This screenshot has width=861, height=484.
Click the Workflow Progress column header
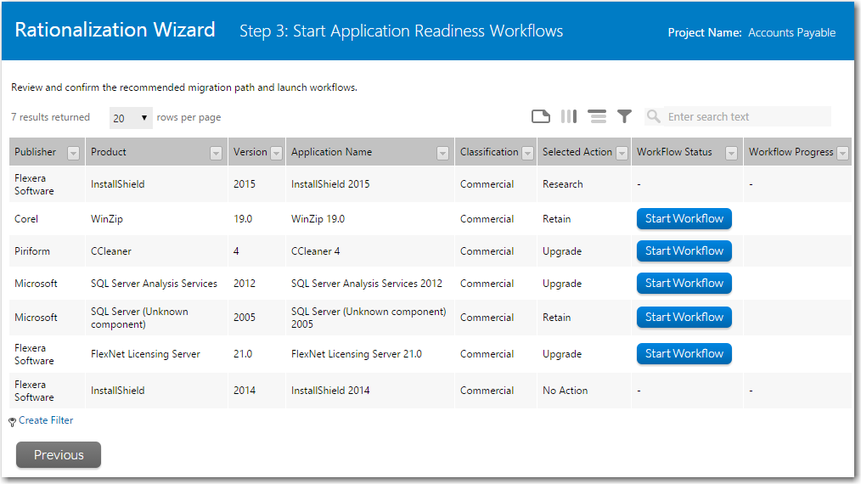pos(791,152)
